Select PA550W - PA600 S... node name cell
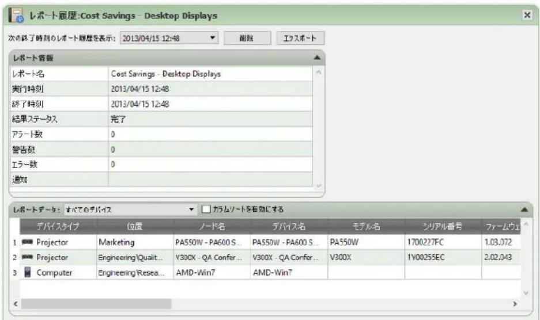The height and width of the screenshot is (320, 540). (x=212, y=242)
